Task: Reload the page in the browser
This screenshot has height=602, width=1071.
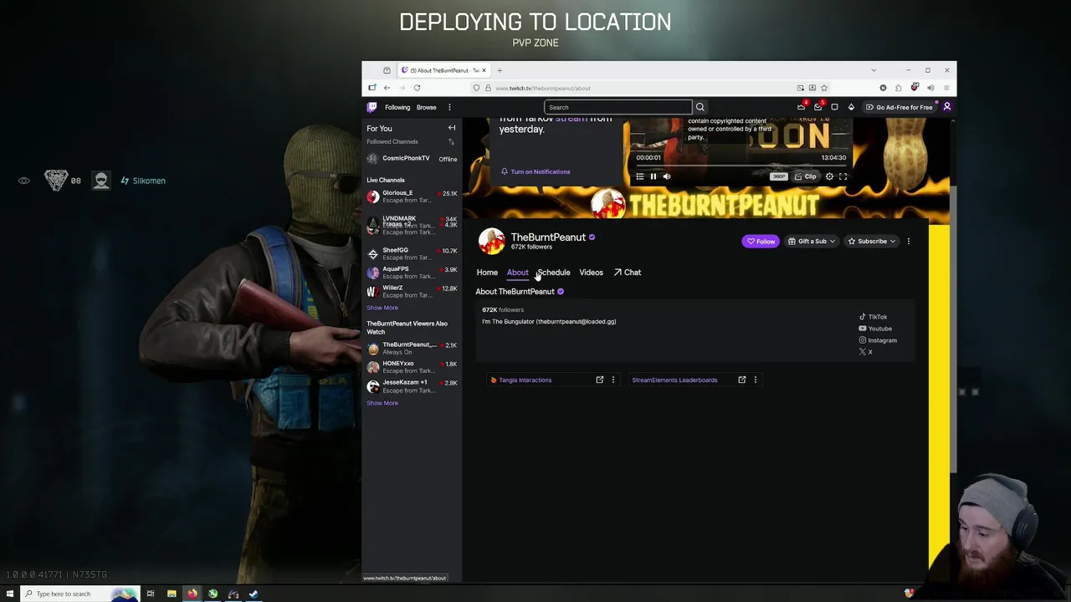Action: click(417, 88)
